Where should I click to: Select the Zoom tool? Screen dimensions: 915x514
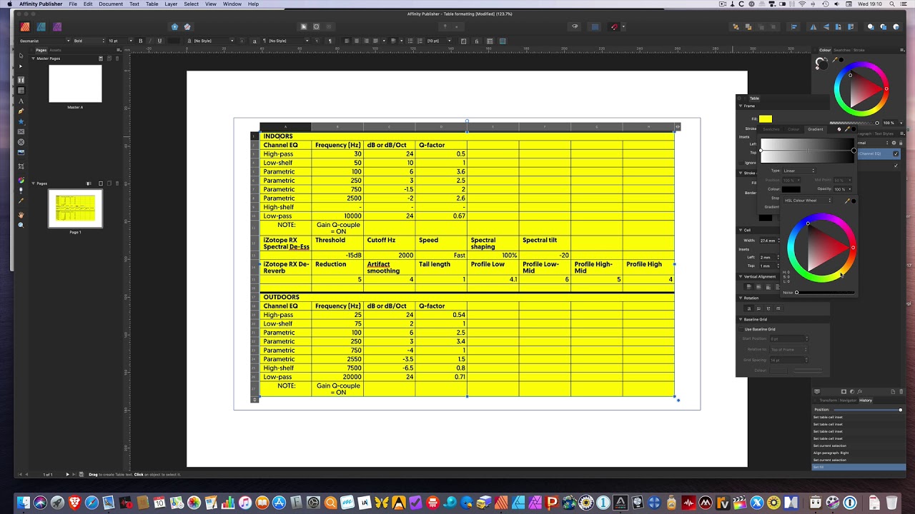(21, 225)
